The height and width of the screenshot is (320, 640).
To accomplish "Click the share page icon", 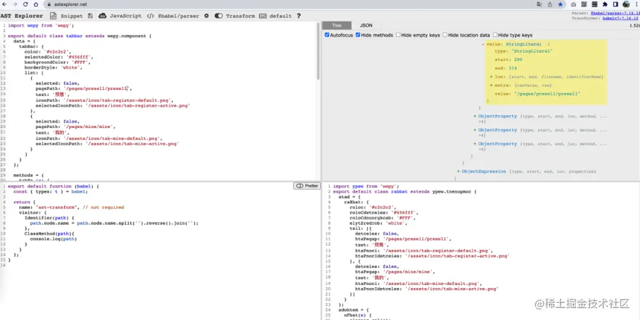I will click(550, 5).
